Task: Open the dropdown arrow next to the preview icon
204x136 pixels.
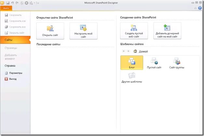Action: point(34,3)
